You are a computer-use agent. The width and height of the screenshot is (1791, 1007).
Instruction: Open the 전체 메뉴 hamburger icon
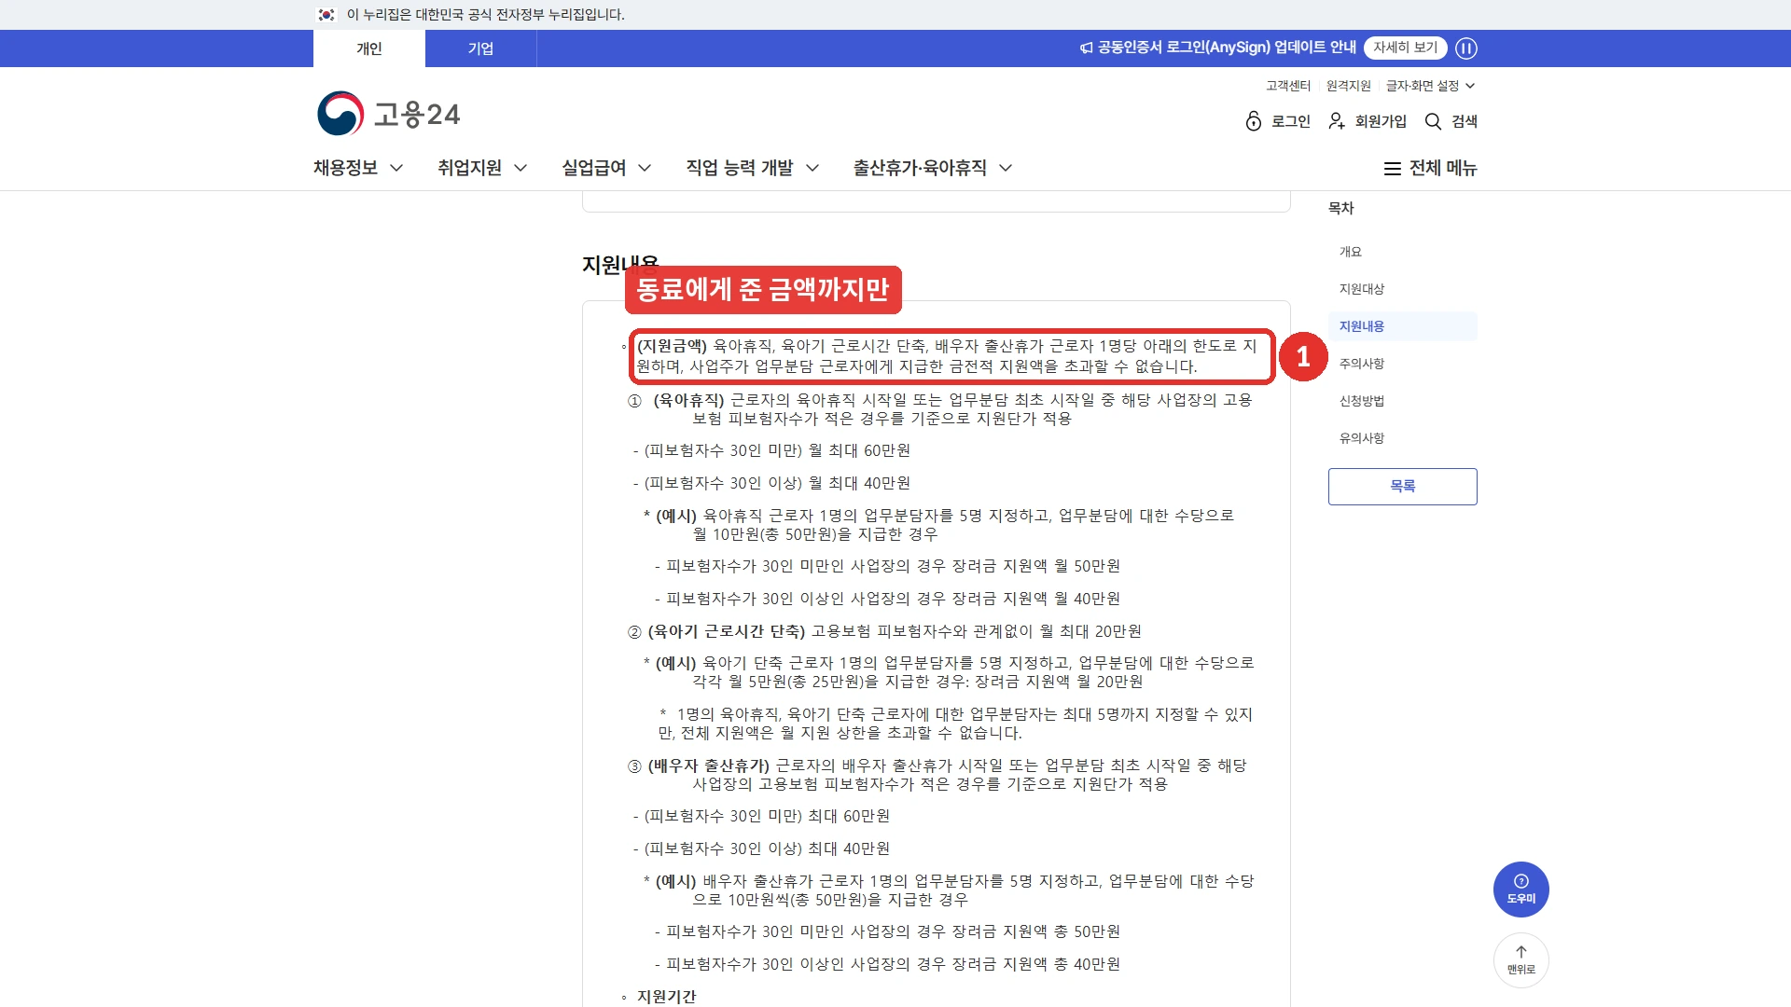[x=1392, y=169]
